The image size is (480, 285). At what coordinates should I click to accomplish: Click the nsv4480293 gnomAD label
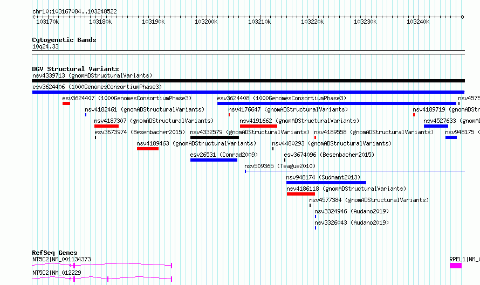332,143
